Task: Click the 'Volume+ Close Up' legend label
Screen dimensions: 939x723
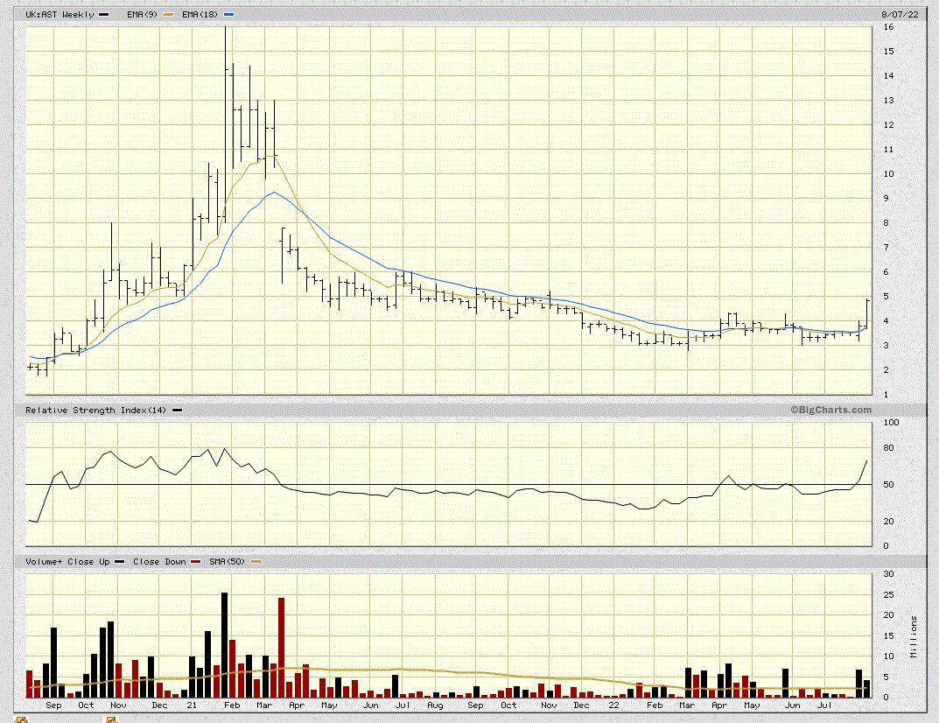Action: (67, 562)
